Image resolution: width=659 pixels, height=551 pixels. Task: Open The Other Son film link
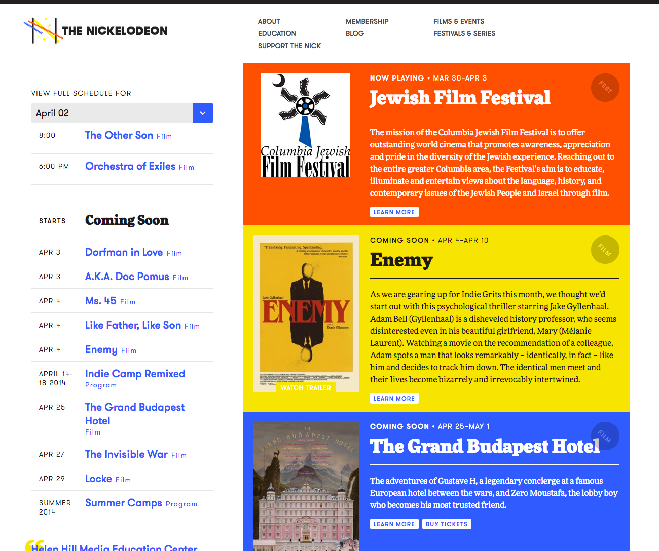(x=119, y=135)
